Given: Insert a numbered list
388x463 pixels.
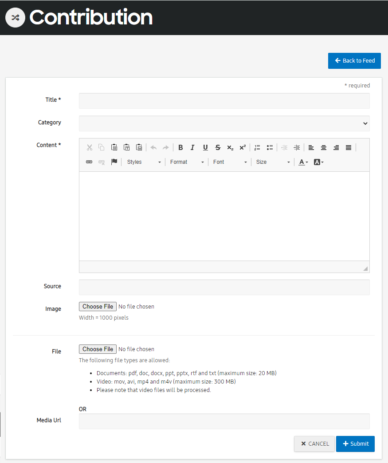Looking at the screenshot, I should [x=257, y=147].
